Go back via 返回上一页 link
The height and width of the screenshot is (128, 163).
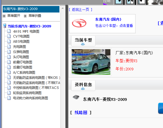[81, 10]
